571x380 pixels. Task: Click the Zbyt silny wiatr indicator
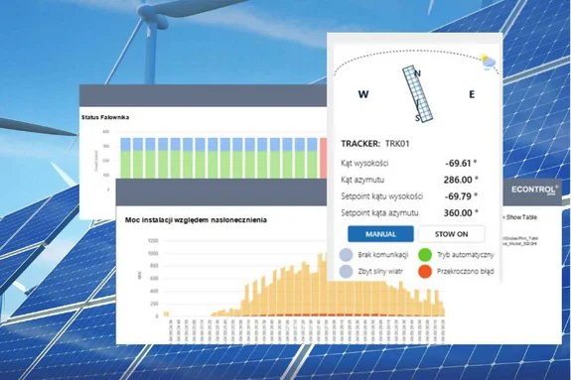346,272
